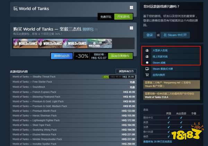Select the MMO multiplayer category icon

click(x=147, y=50)
